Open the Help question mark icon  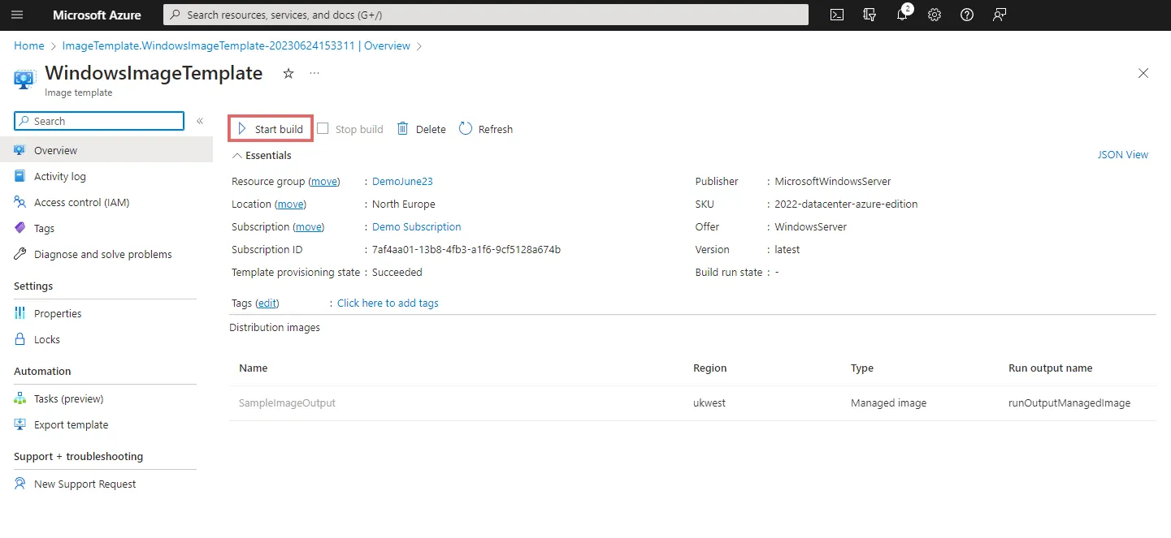[x=967, y=15]
